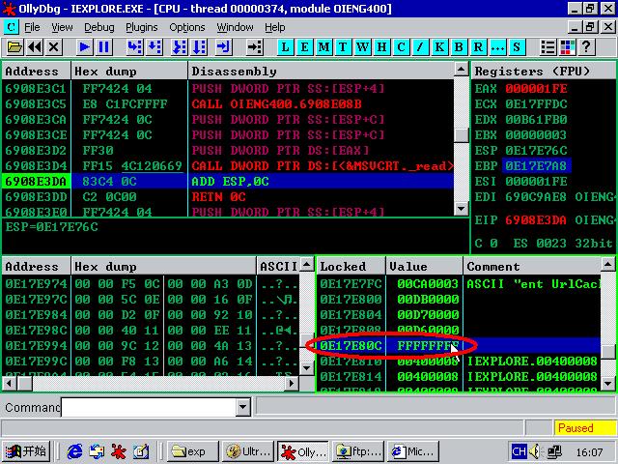
Task: Open the View menu
Action: click(x=62, y=27)
